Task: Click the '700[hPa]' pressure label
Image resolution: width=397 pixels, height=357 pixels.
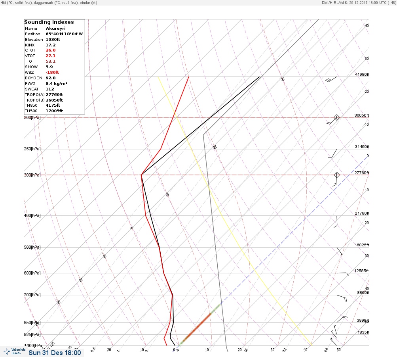Action: [32, 295]
